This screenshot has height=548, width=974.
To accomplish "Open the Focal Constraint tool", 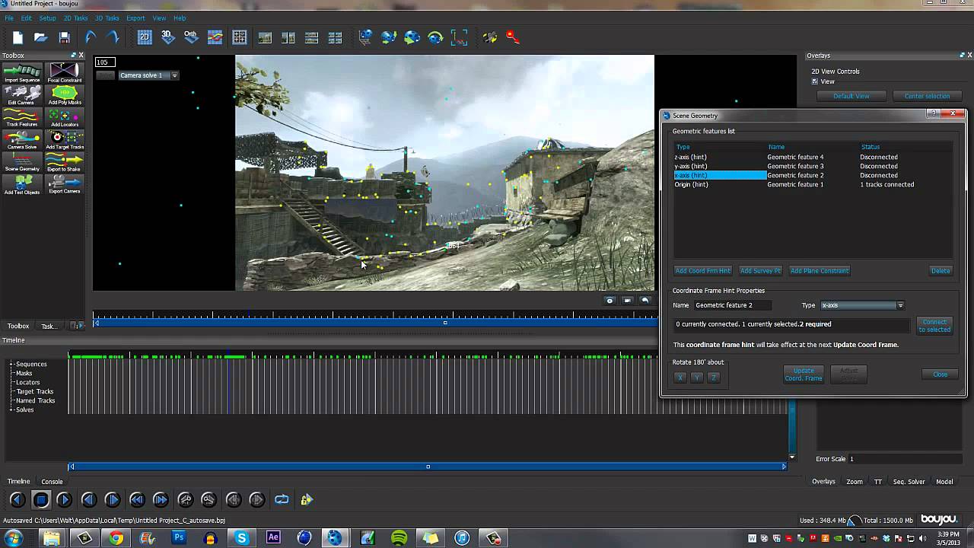I will point(65,74).
